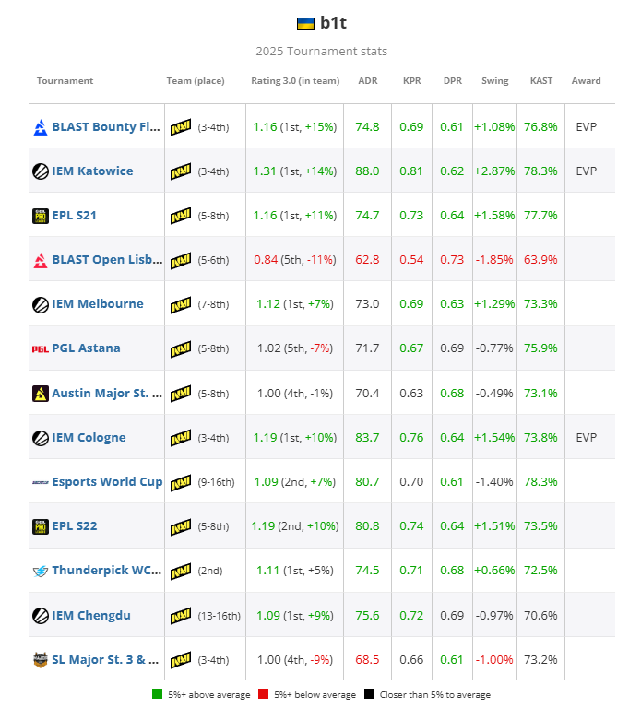Click NAVI team logo in EPL S21 row
This screenshot has height=720, width=641.
181,216
